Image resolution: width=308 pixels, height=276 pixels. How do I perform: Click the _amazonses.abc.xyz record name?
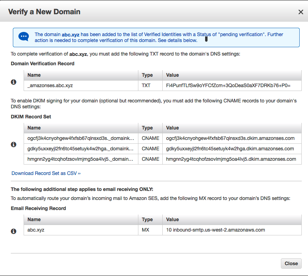coord(50,85)
